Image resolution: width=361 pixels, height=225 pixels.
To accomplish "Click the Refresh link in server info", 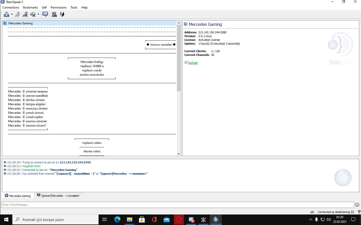I will tap(193, 63).
